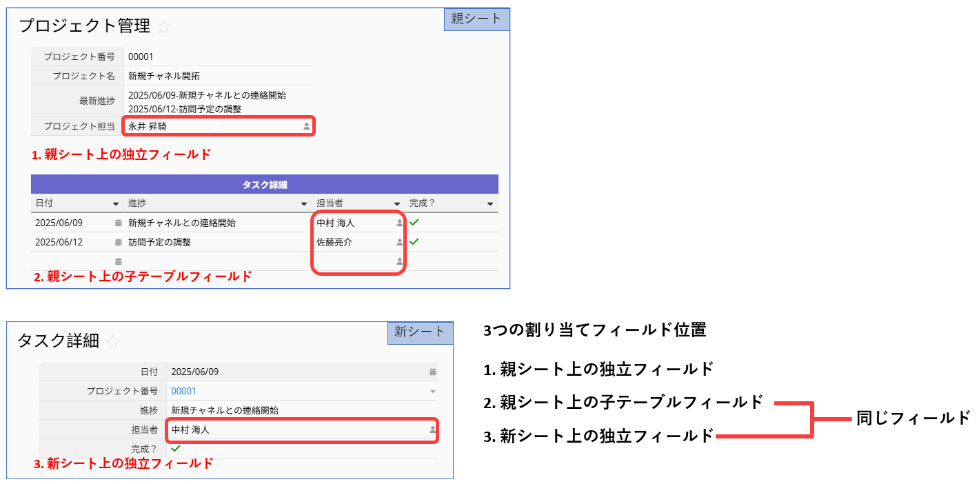The height and width of the screenshot is (484, 979).
Task: Open calendar icon for 2025/06/09 subtable row
Action: pos(118,223)
